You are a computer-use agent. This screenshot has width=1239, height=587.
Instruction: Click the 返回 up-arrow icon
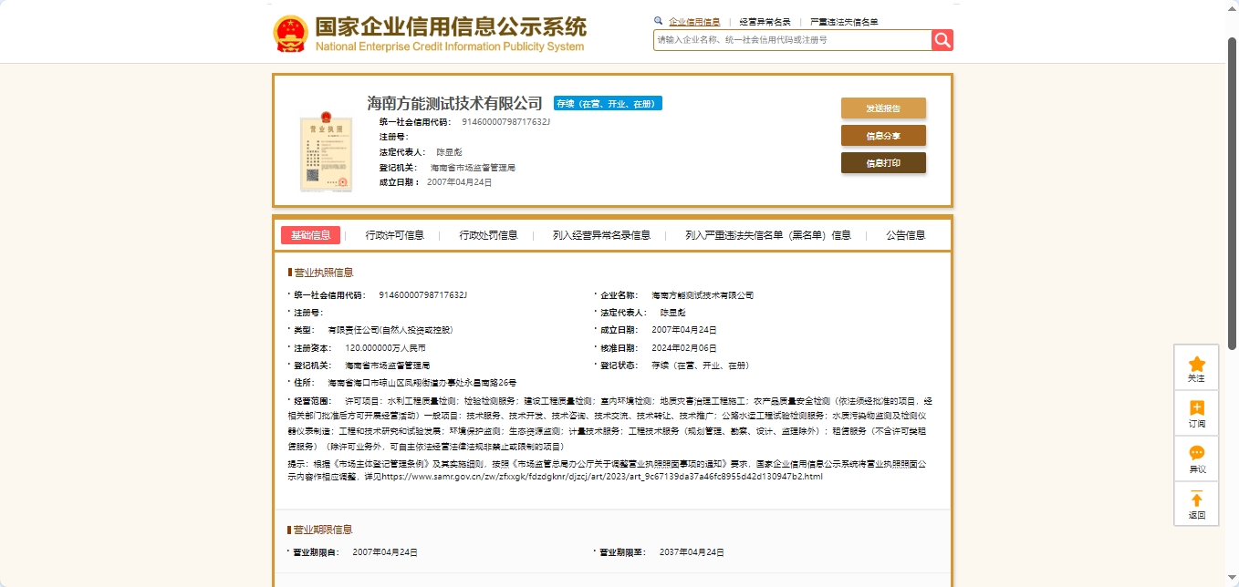(x=1197, y=499)
